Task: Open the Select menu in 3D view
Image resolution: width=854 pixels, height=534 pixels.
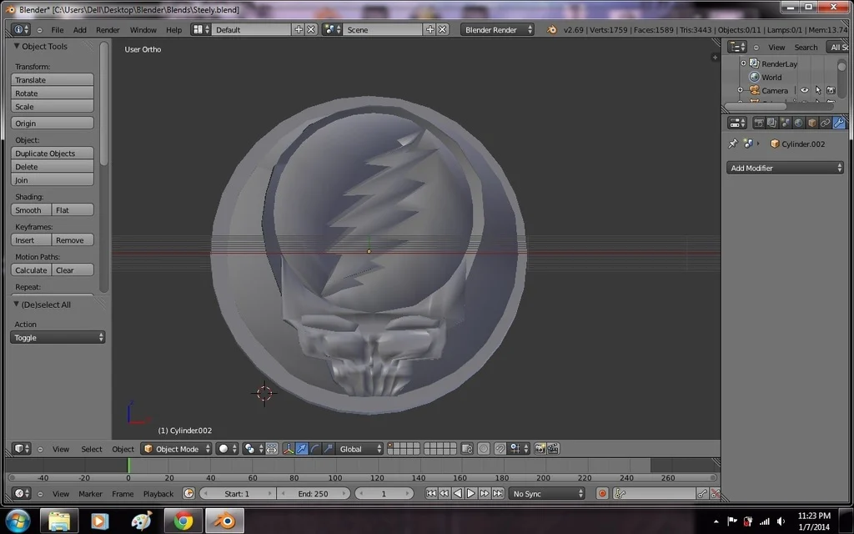Action: [x=92, y=449]
